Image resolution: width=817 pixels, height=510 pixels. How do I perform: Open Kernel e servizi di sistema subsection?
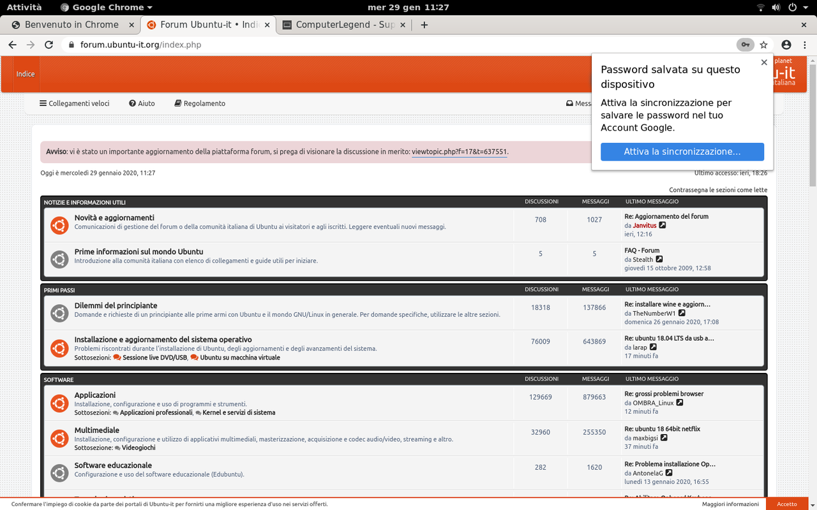pos(239,412)
